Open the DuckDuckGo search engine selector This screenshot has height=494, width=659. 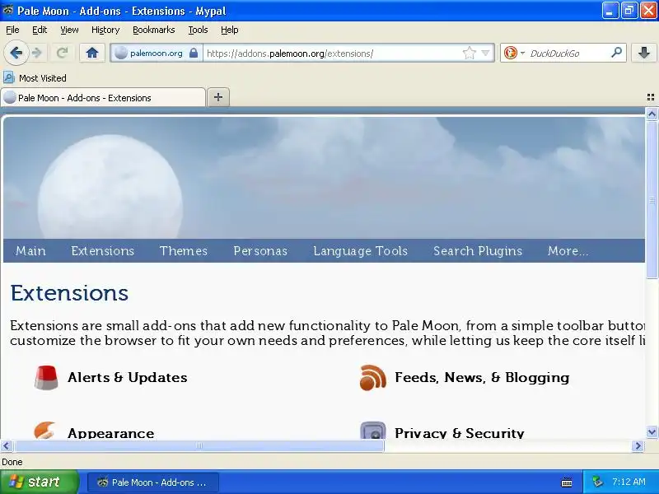tap(514, 53)
